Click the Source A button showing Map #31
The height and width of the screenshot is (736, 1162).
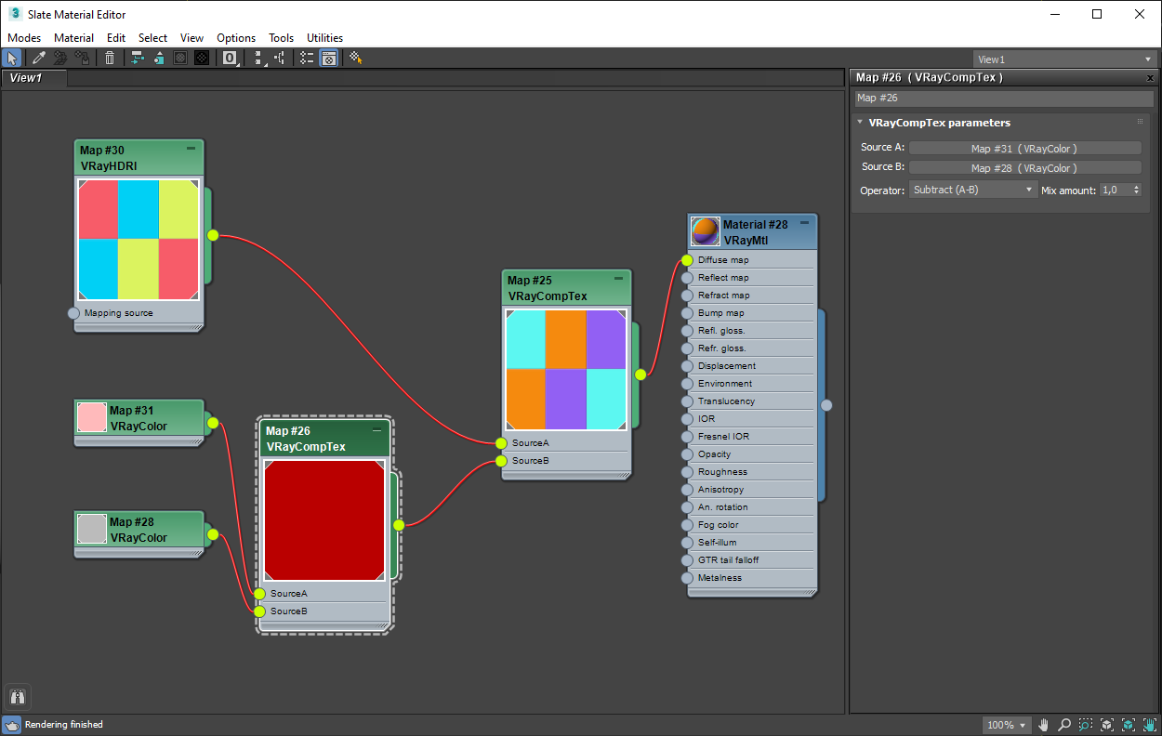[1025, 147]
